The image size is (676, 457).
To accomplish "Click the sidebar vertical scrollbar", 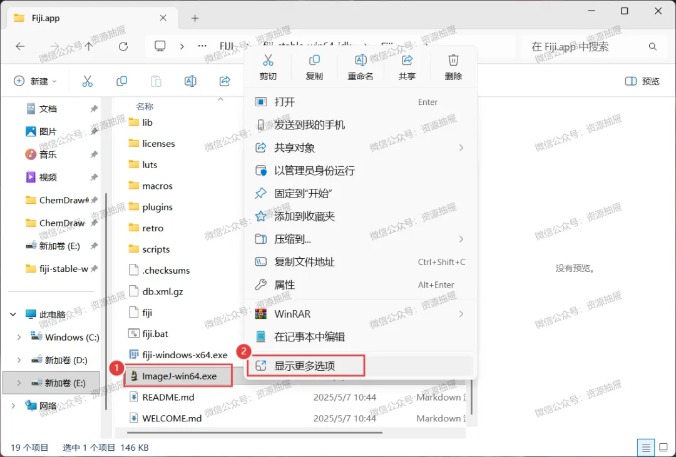I will pyautogui.click(x=106, y=301).
